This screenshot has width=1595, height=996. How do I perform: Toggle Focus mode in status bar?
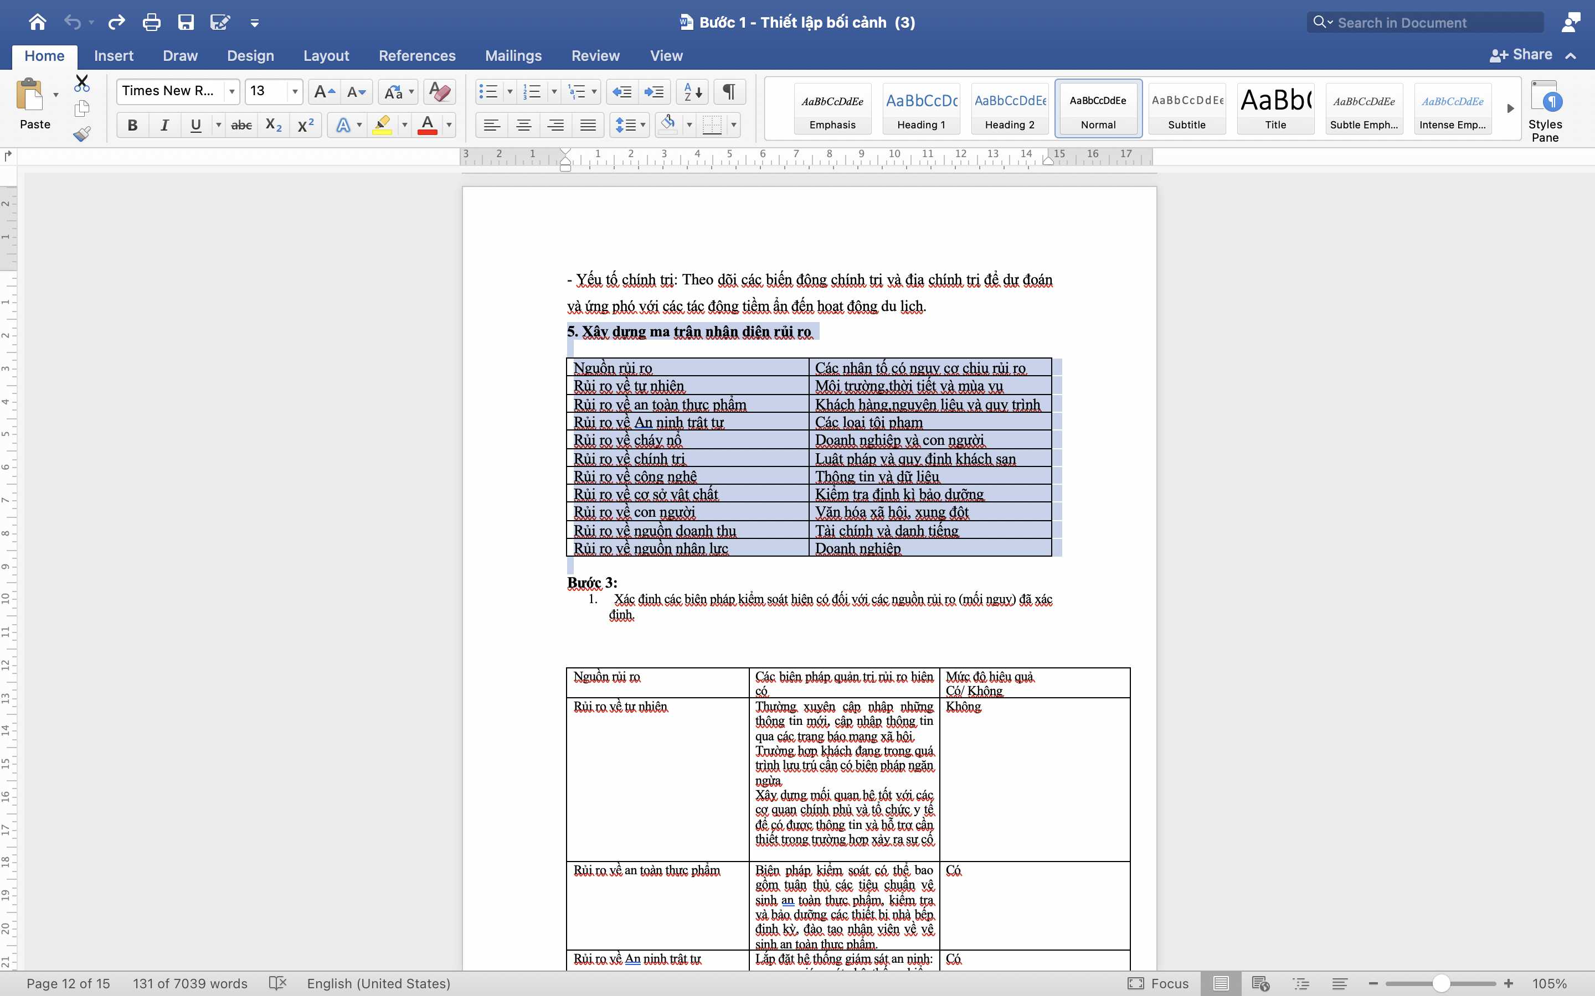coord(1158,983)
